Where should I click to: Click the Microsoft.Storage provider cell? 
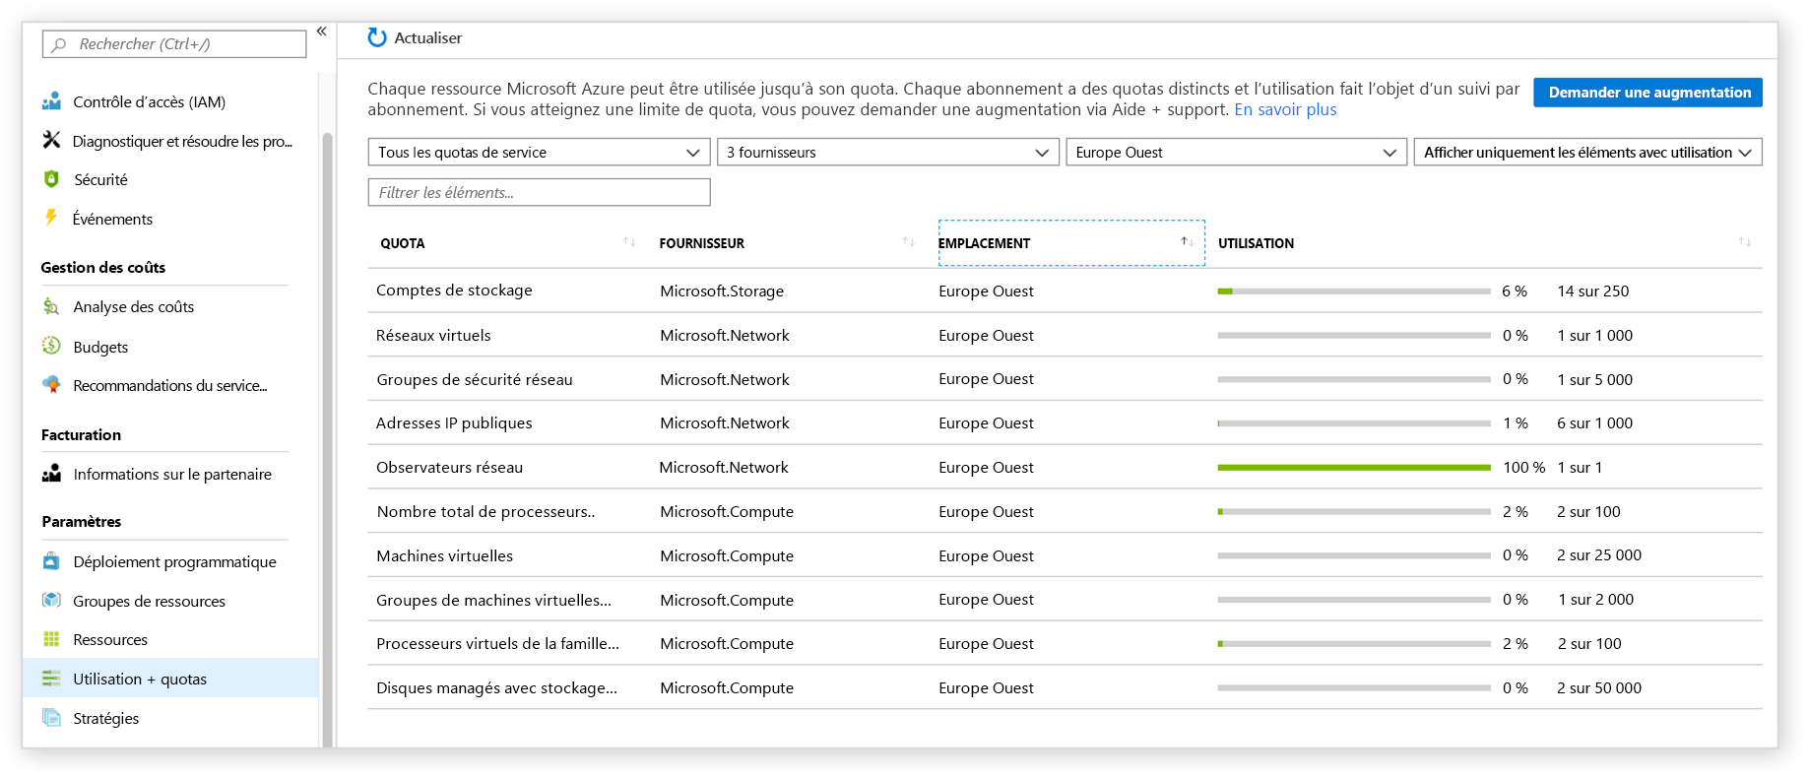pyautogui.click(x=722, y=292)
